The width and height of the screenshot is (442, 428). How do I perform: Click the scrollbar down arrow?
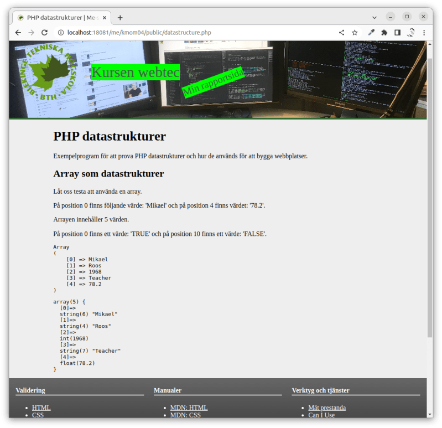430,414
